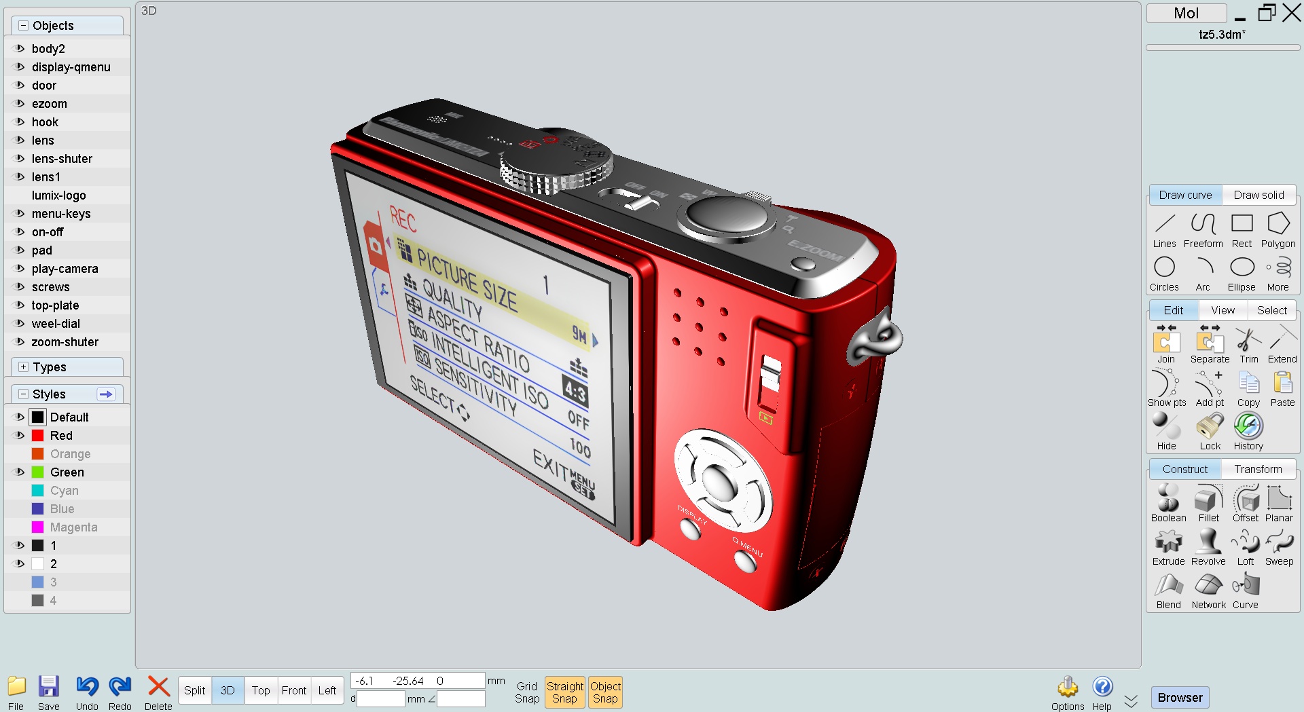This screenshot has height=712, width=1304.
Task: Click the Green style color swatch
Action: click(38, 472)
